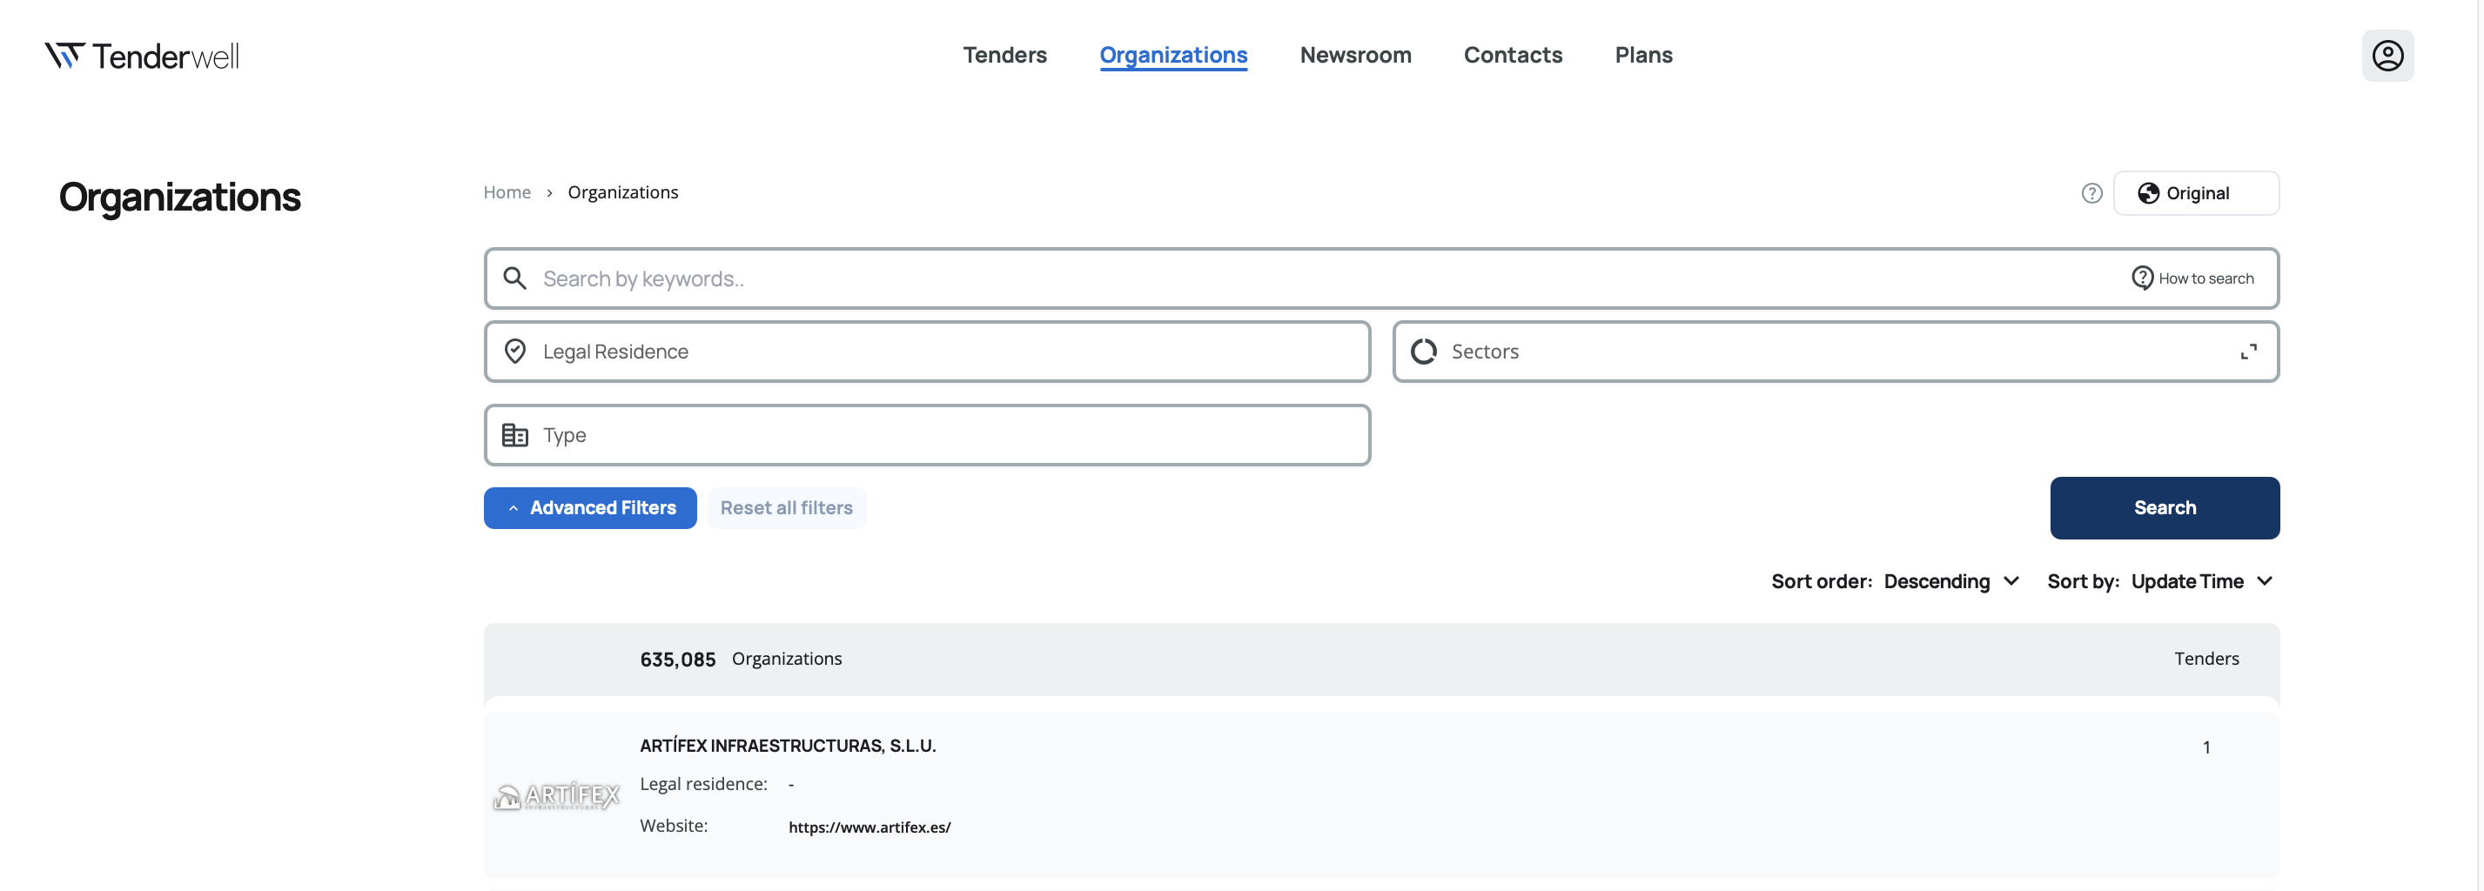This screenshot has width=2484, height=891.
Task: Click the help question mark icon beside Original
Action: [x=2091, y=194]
